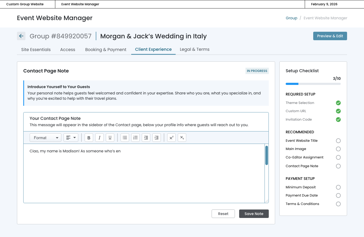
Task: Decrease the paragraph indent
Action: 146,138
